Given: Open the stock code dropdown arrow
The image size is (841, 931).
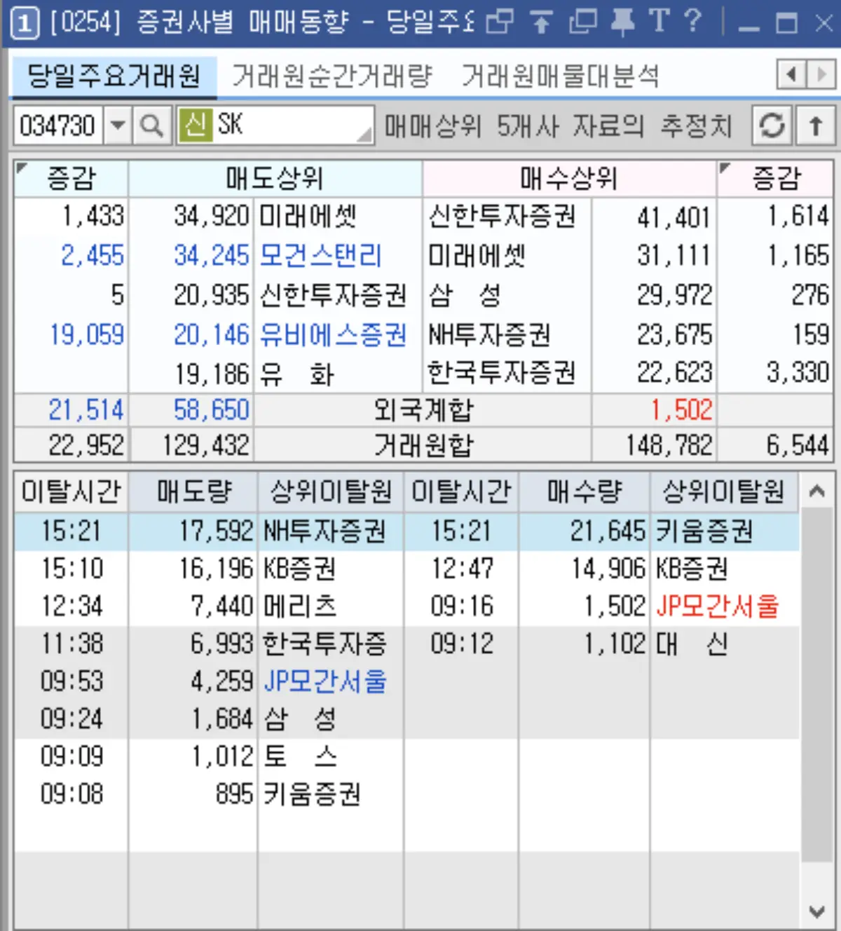Looking at the screenshot, I should click(118, 126).
